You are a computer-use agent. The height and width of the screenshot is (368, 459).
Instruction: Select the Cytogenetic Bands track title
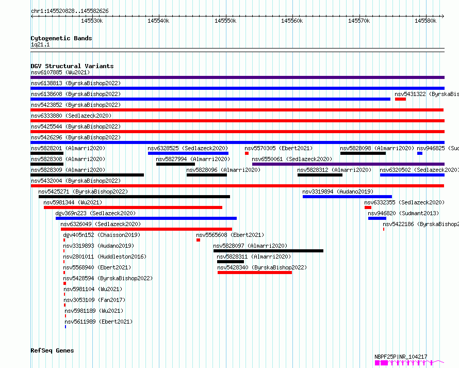[61, 38]
